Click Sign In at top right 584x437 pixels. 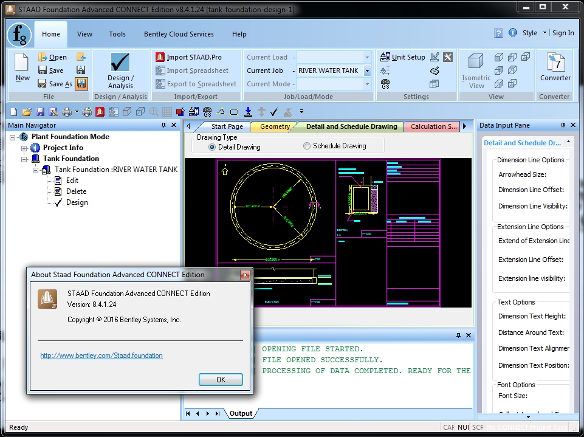point(563,33)
